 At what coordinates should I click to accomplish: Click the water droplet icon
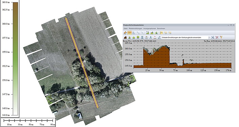[151, 37]
